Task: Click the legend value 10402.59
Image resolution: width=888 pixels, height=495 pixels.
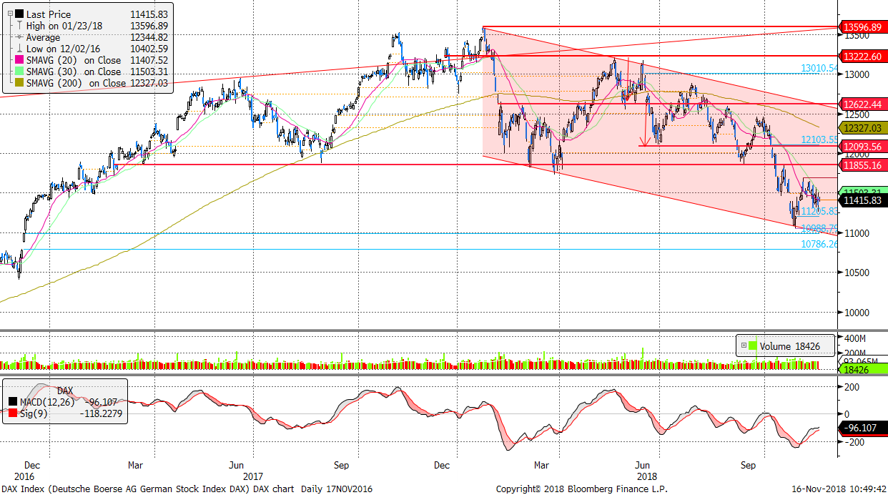Action: pyautogui.click(x=149, y=49)
